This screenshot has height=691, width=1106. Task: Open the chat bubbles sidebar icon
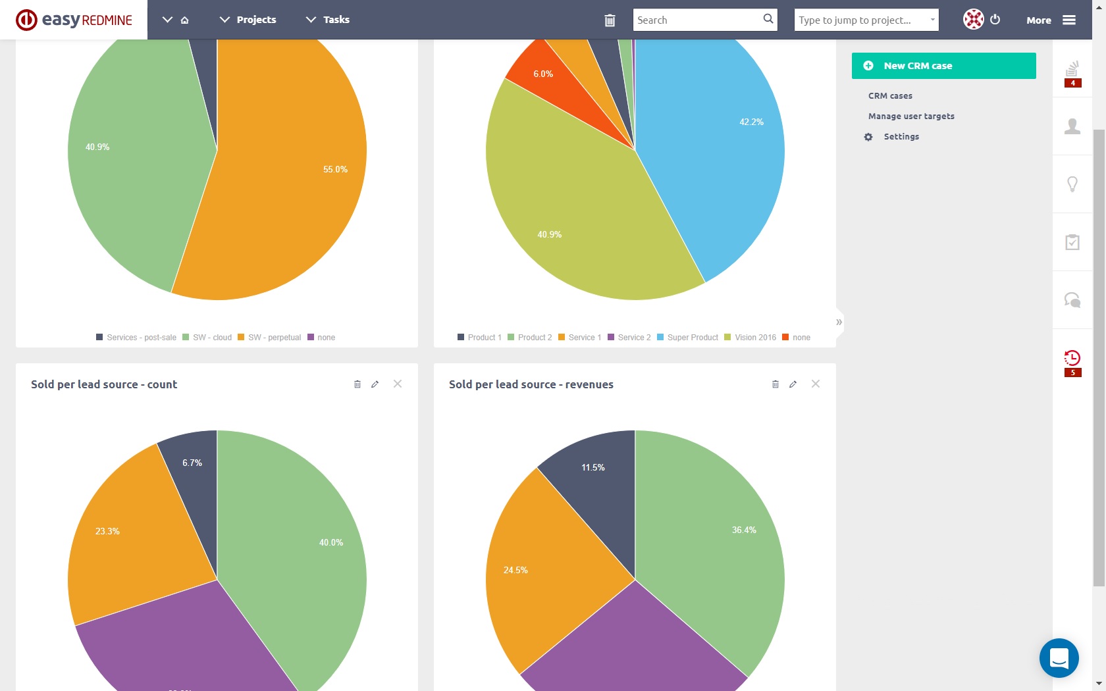[1072, 300]
